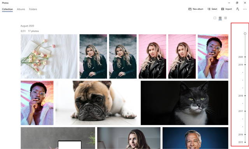This screenshot has height=149, width=249.
Task: Go to the Collection tab
Action: coord(7,9)
